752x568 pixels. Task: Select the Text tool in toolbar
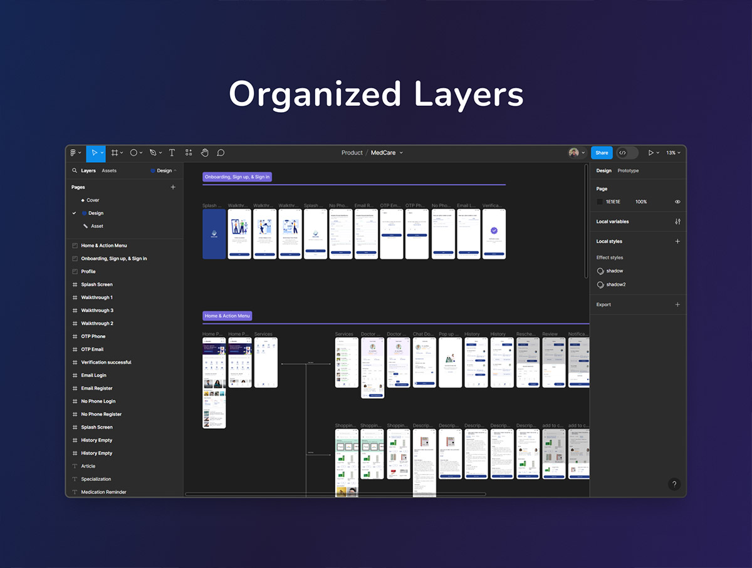172,153
